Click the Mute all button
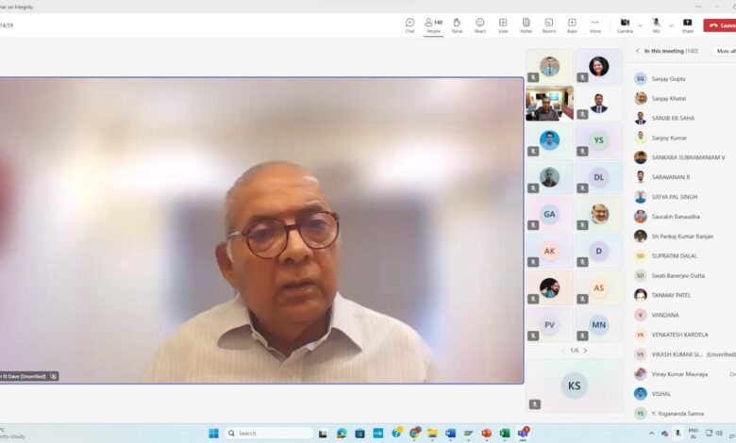This screenshot has height=443, width=736. point(725,51)
